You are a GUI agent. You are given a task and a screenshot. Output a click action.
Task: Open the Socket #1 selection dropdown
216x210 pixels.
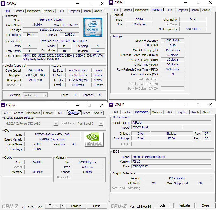pyautogui.click(x=45, y=95)
